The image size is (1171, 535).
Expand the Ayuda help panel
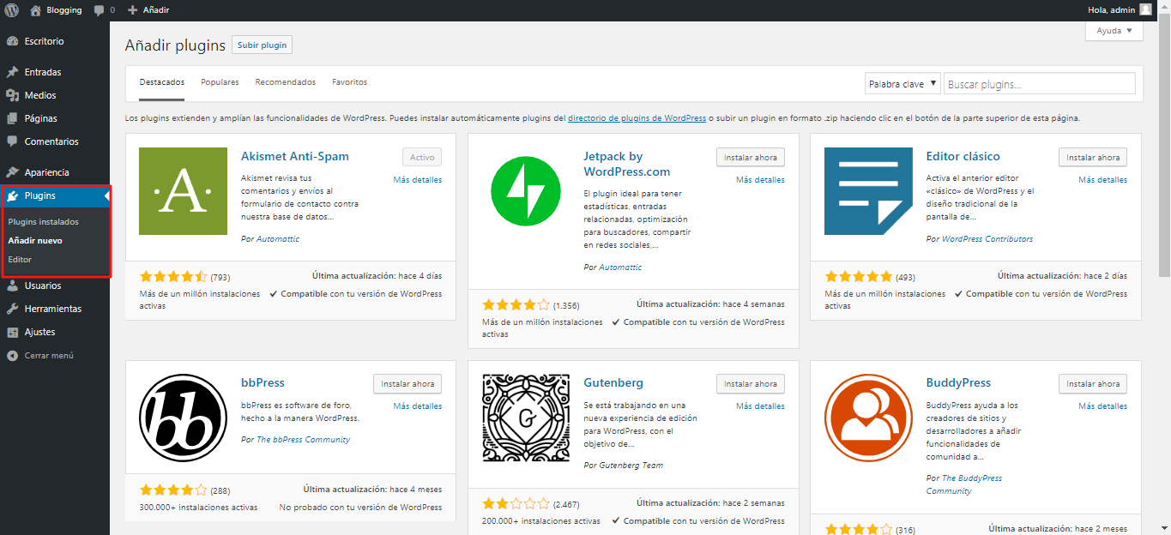point(1114,30)
